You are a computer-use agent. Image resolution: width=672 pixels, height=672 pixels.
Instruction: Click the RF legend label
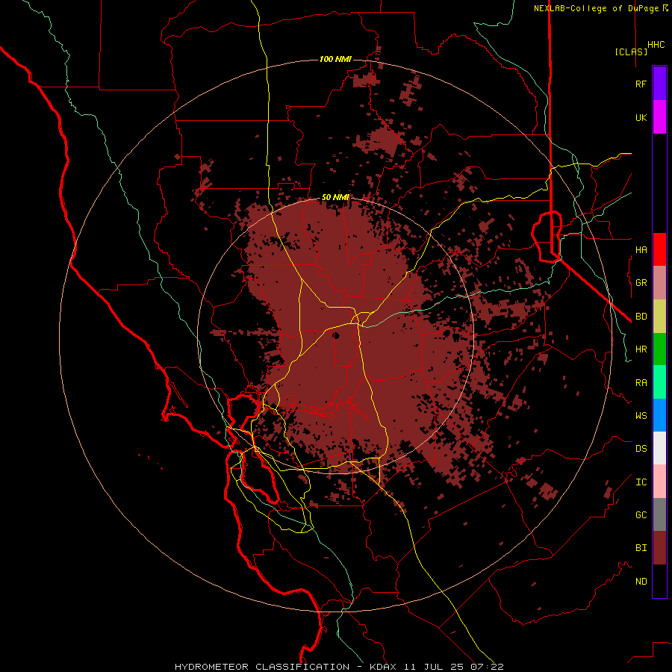[x=641, y=84]
